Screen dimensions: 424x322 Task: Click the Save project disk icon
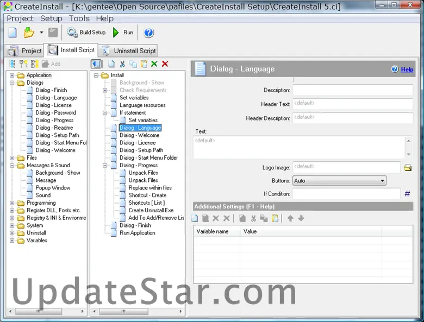53,33
